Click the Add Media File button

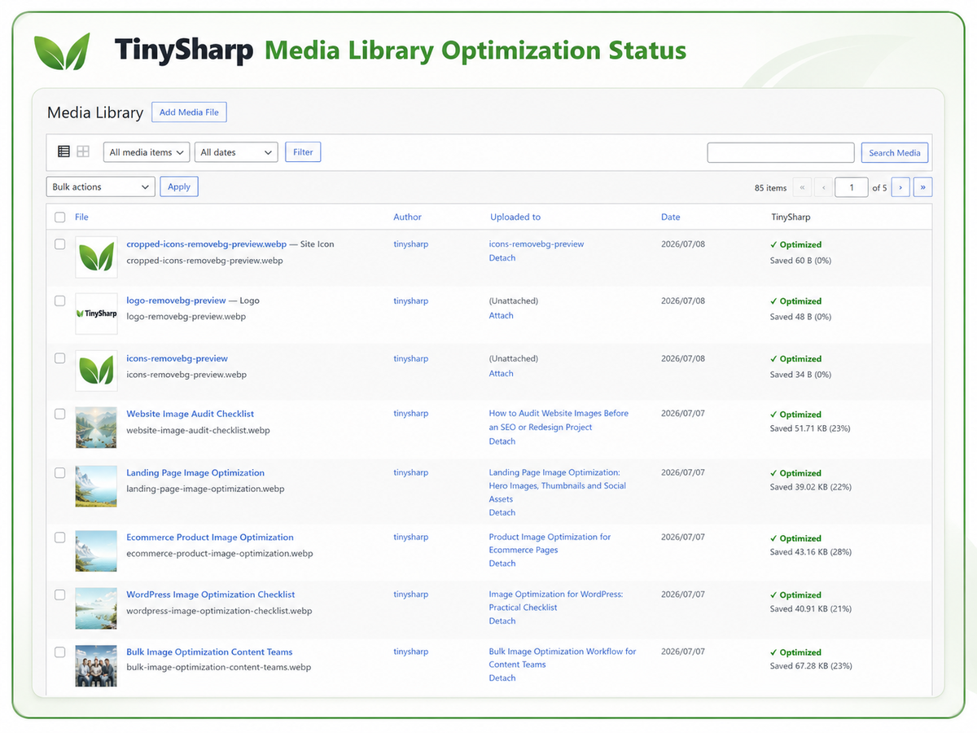189,112
